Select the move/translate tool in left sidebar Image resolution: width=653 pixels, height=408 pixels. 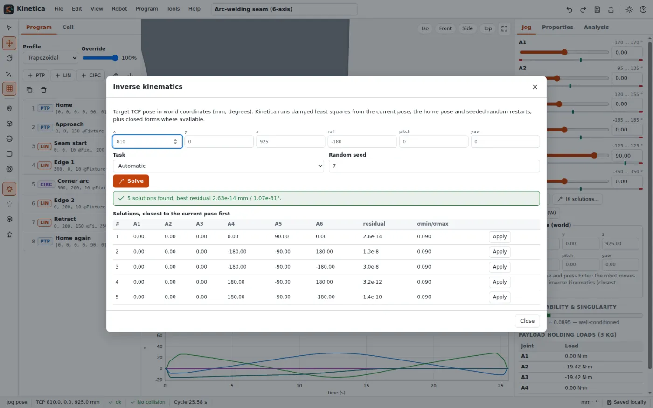point(9,43)
